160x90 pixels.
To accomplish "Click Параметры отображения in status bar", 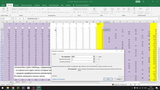I will click(119, 85).
